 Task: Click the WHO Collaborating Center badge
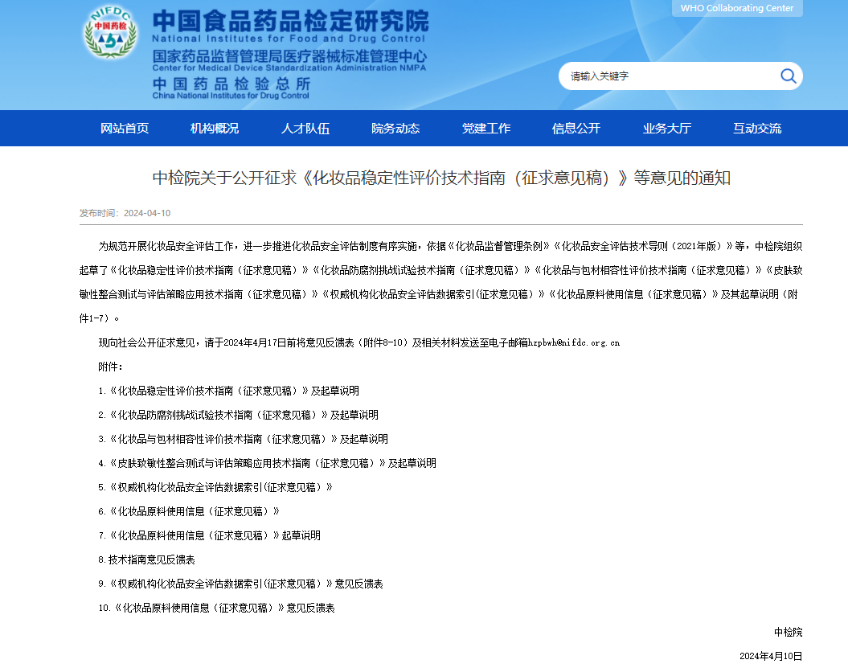click(737, 8)
